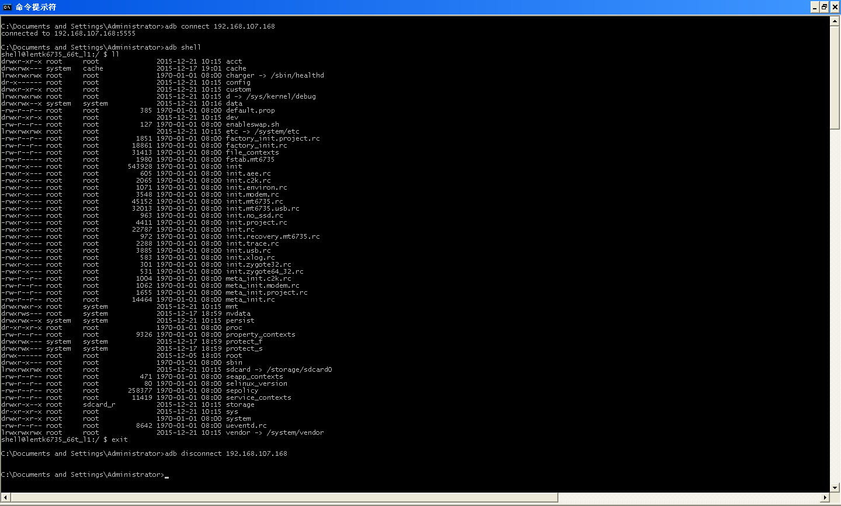This screenshot has height=506, width=841.
Task: Click the active prompt line at bottom
Action: click(x=85, y=474)
